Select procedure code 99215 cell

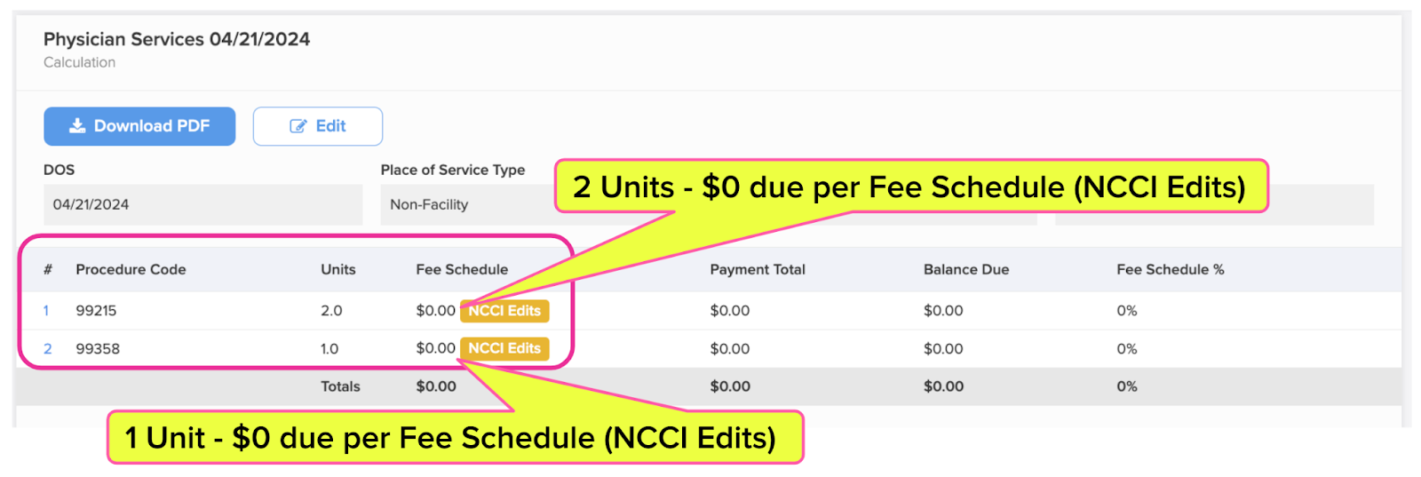click(x=96, y=311)
